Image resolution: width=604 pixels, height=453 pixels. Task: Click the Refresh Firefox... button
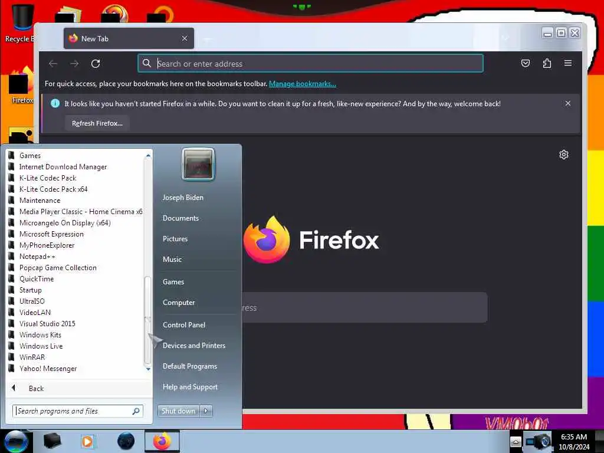pyautogui.click(x=97, y=123)
